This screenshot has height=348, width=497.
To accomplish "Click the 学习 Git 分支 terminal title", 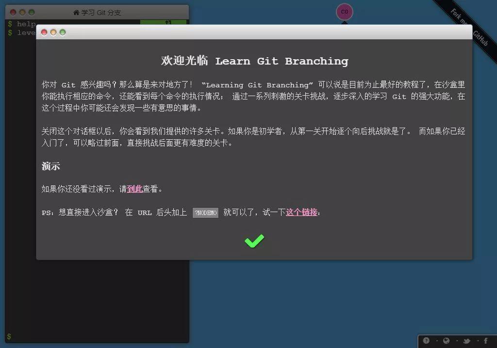I will click(x=101, y=12).
